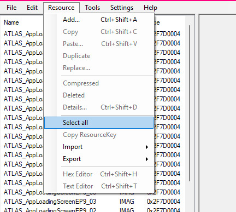This screenshot has width=236, height=212.
Task: Click the Duplicate menu entry
Action: point(99,56)
